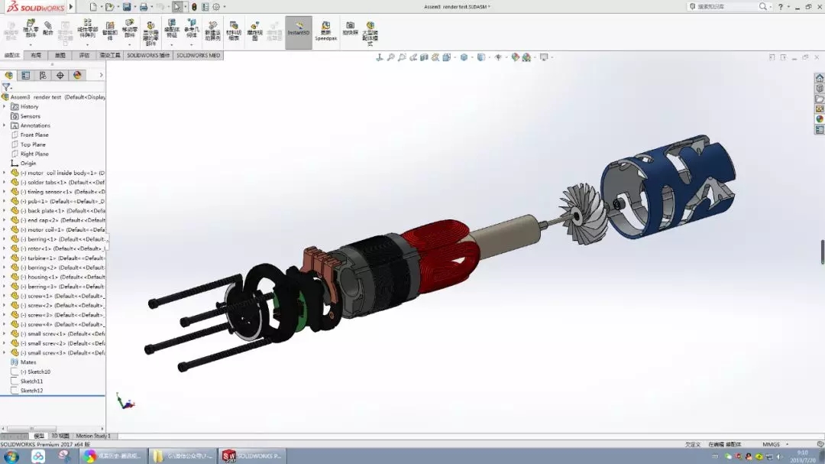This screenshot has height=464, width=825.
Task: Select the Front Plane tree item
Action: click(34, 135)
